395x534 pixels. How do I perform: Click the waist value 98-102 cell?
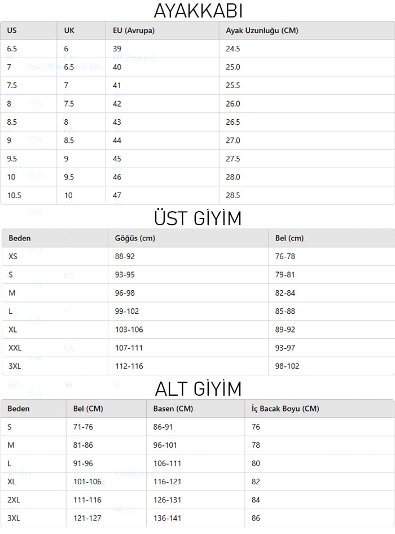(287, 366)
